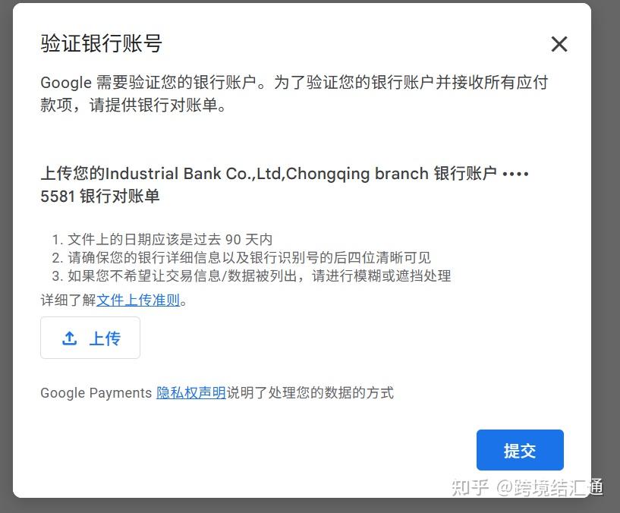This screenshot has height=513, width=620.
Task: Click the 知乎 @跨境结汇通 watermark
Action: tap(527, 487)
